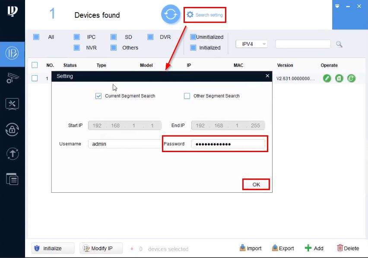Open Search setting gear link

[205, 15]
